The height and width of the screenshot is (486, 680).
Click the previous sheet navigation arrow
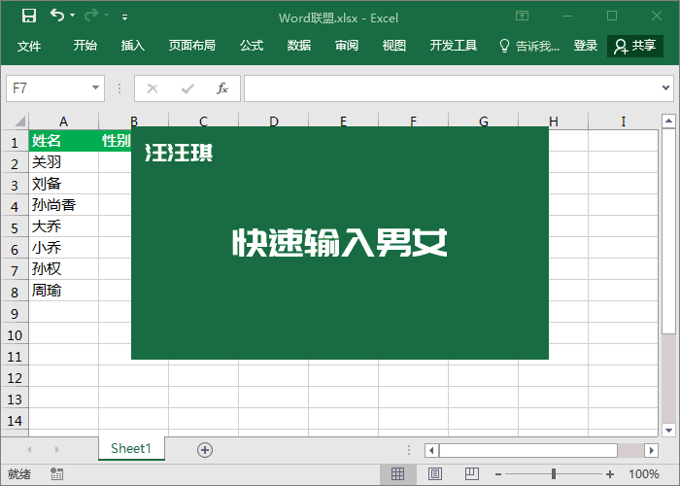coord(29,449)
